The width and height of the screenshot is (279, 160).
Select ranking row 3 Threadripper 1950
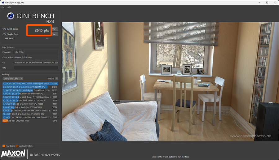click(30, 90)
